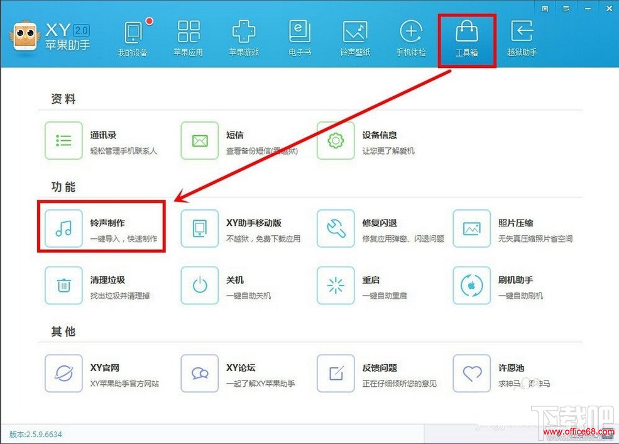619x444 pixels.
Task: Click description 一起了解XY苹果助手
Action: [x=261, y=384]
